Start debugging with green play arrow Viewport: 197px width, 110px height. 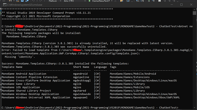click(90, 1)
